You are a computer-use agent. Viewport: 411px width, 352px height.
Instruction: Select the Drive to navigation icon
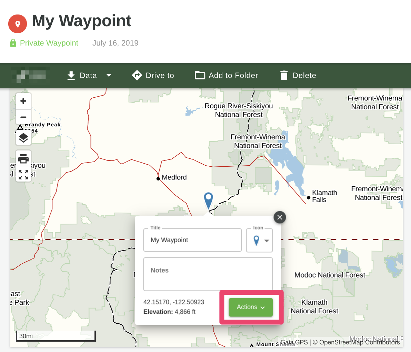(x=137, y=75)
